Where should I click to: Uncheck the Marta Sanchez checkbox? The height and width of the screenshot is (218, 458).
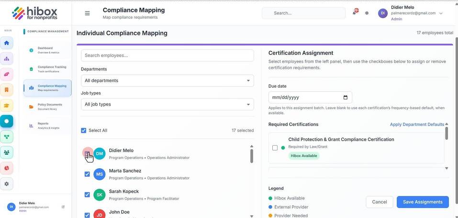87,174
